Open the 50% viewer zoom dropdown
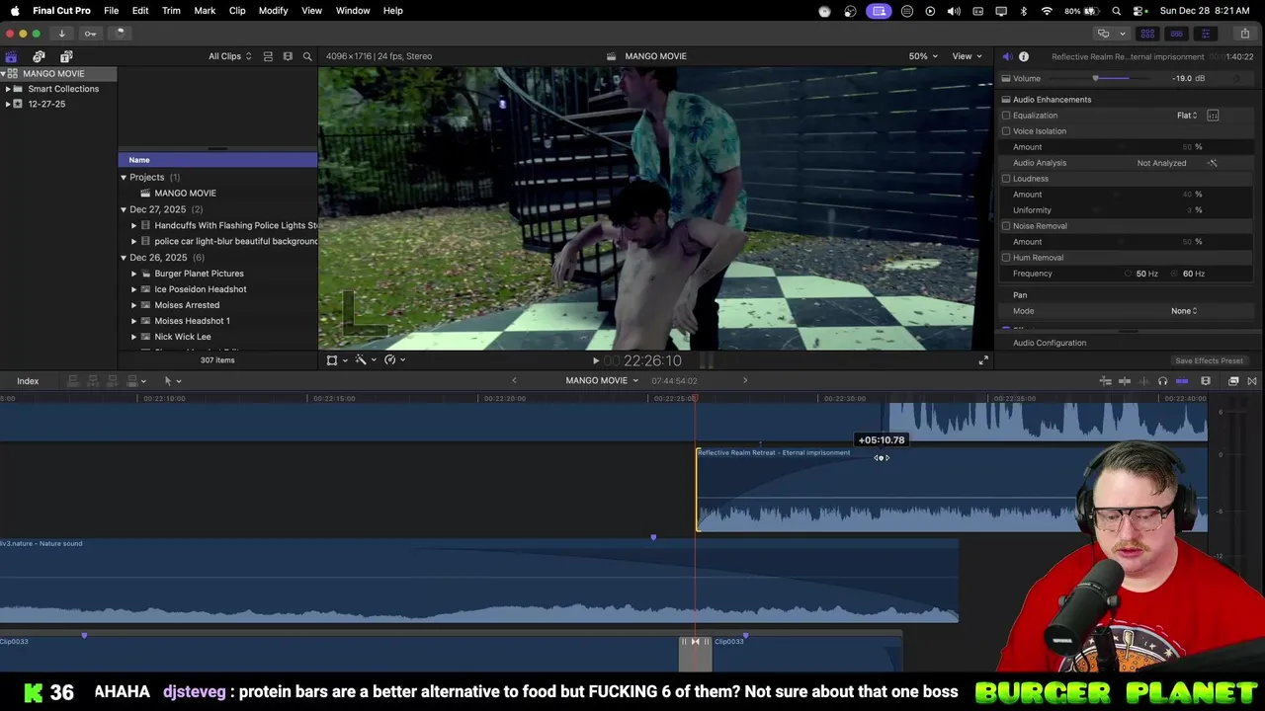 [x=923, y=56]
